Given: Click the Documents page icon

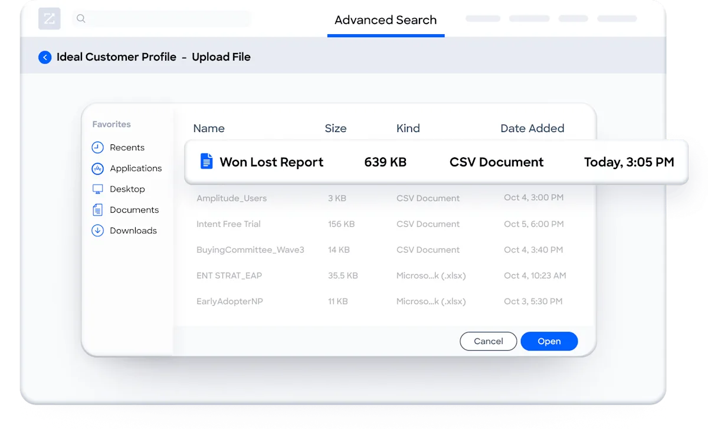Looking at the screenshot, I should coord(98,210).
